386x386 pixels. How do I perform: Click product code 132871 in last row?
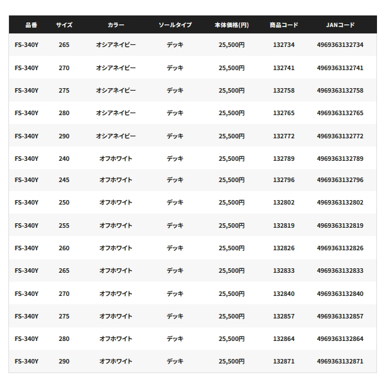point(284,361)
